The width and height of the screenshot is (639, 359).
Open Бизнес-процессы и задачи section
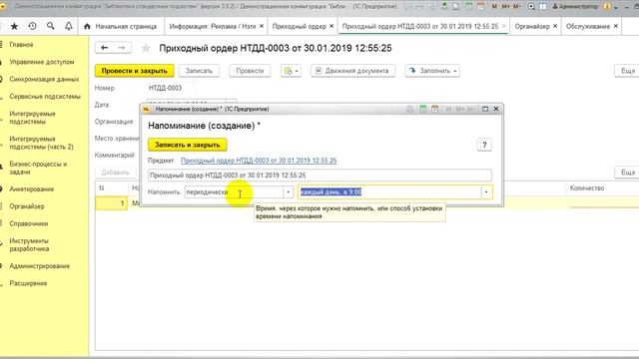(38, 168)
